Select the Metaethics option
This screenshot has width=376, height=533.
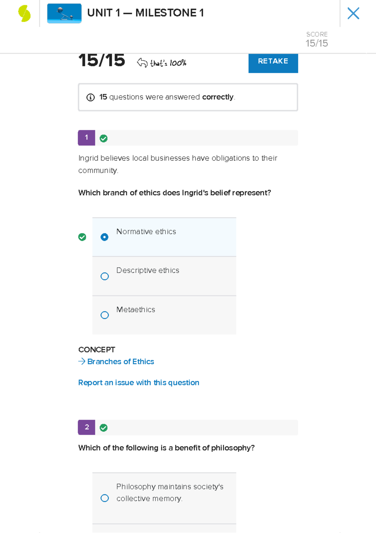tap(105, 315)
